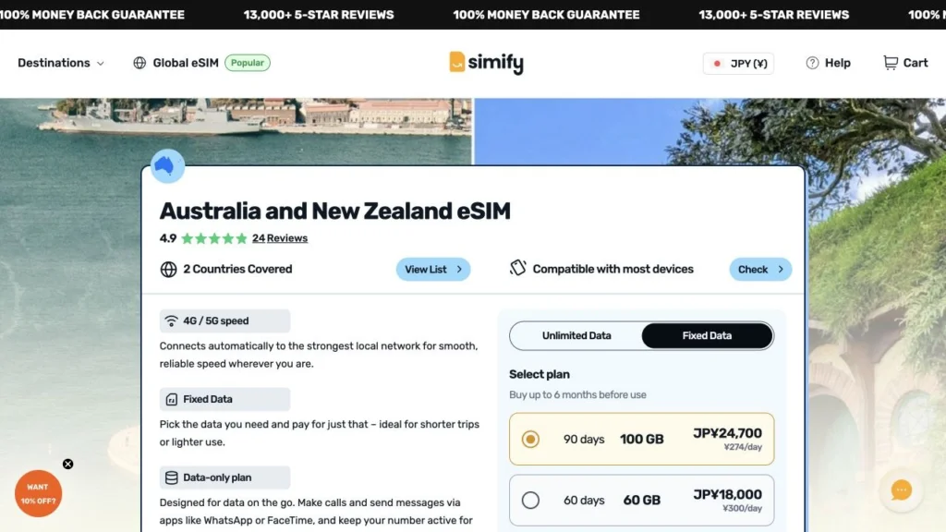Screen dimensions: 946x532
Task: Click the question mark Help icon
Action: point(812,63)
